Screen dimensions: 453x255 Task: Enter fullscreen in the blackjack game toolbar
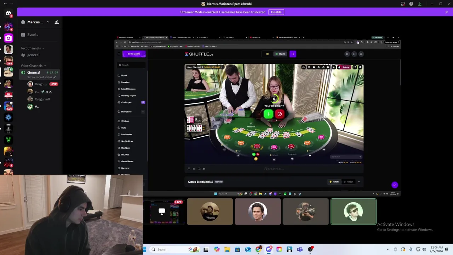[x=355, y=67]
